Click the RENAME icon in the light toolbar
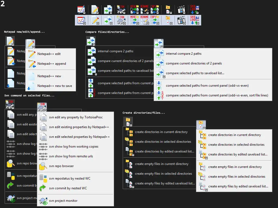Viewport: 278px width, 208px height. coord(145,20)
